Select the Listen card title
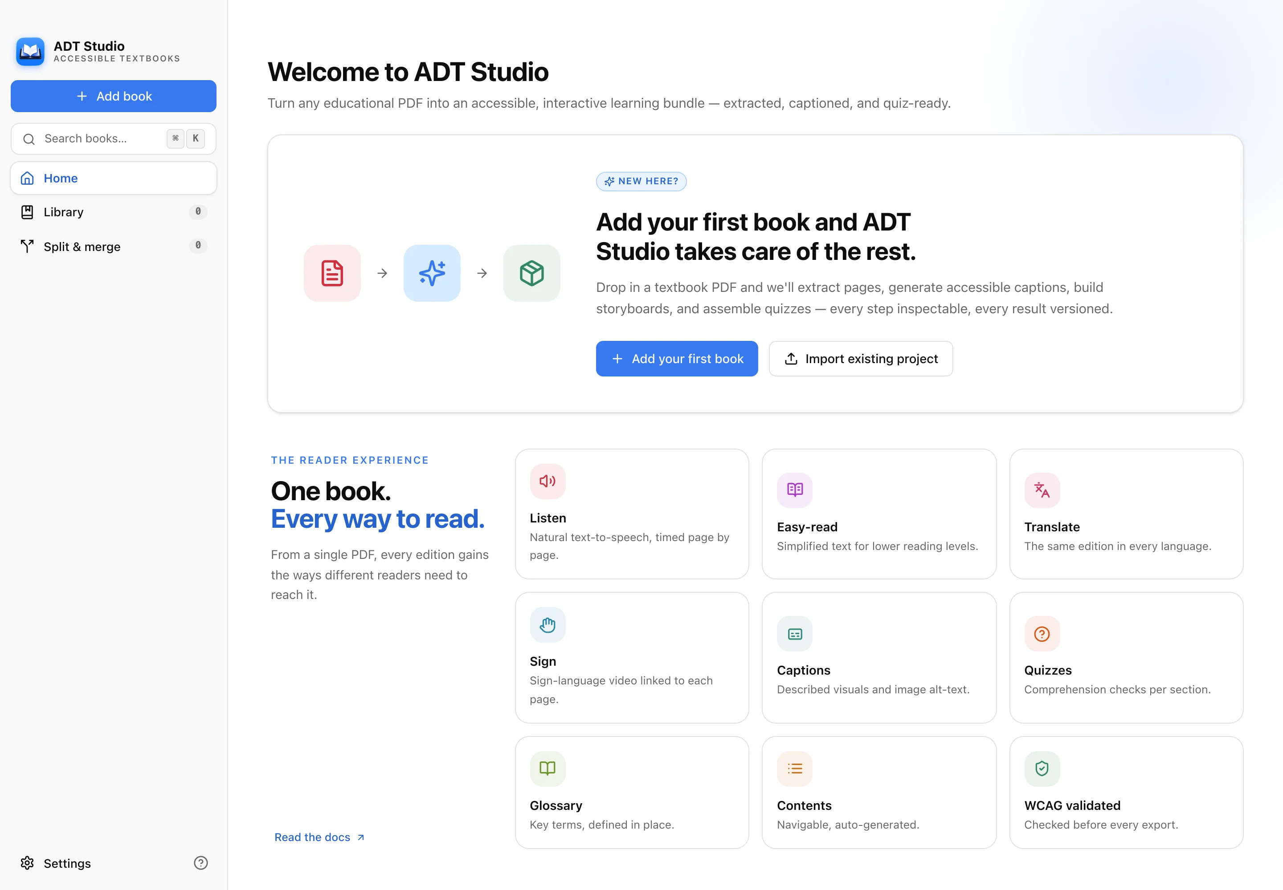Image resolution: width=1283 pixels, height=890 pixels. click(548, 518)
